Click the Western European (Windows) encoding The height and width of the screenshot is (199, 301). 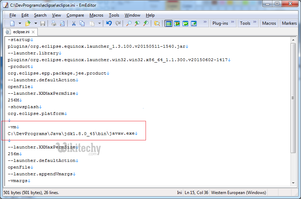pyautogui.click(x=238, y=193)
